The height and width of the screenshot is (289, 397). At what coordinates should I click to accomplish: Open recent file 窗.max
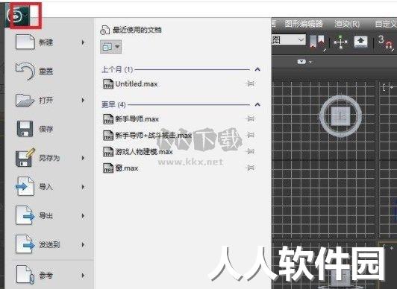pos(121,168)
